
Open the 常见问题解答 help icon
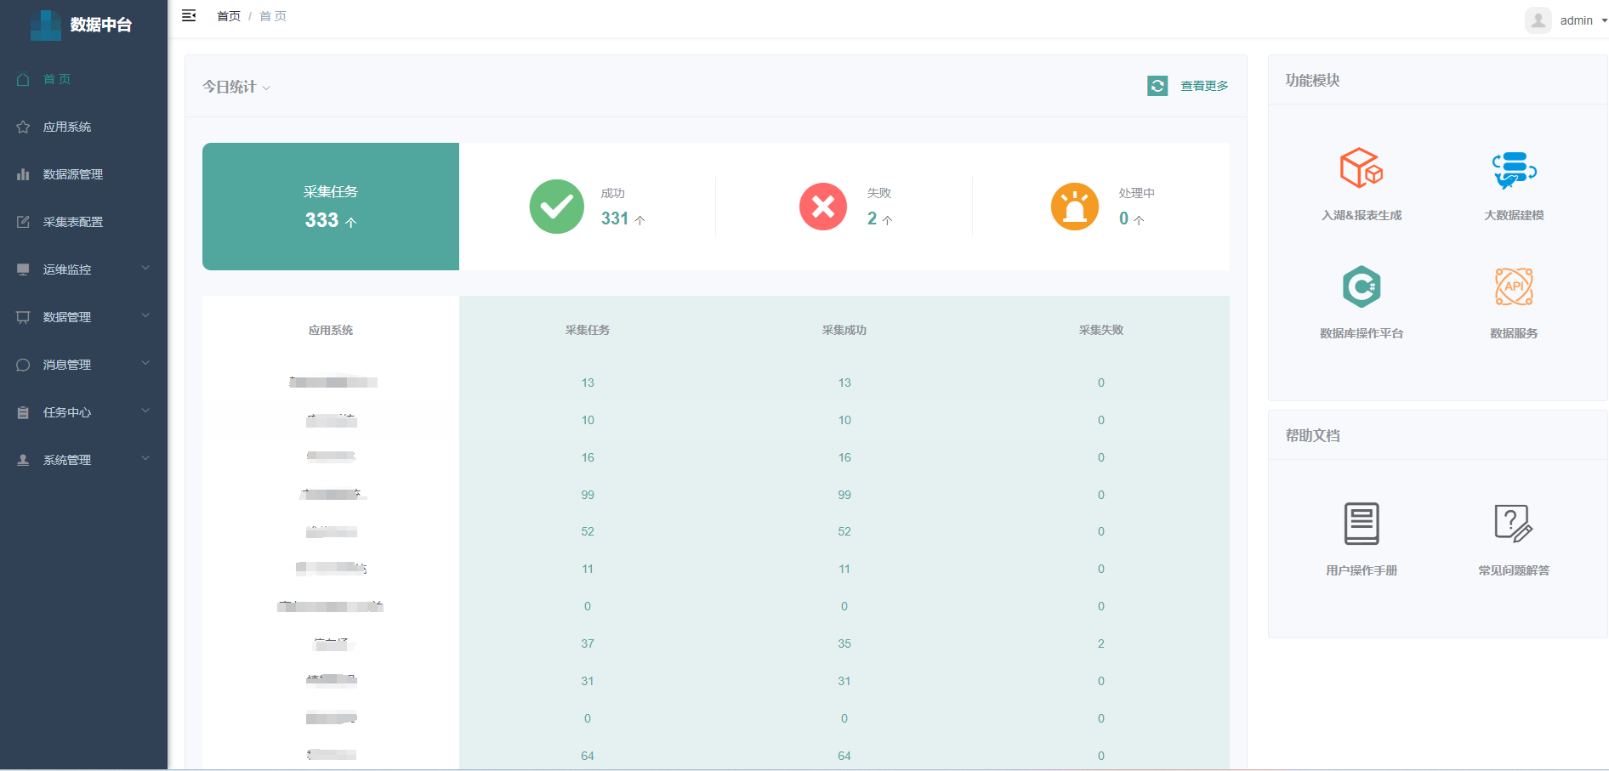[1513, 523]
